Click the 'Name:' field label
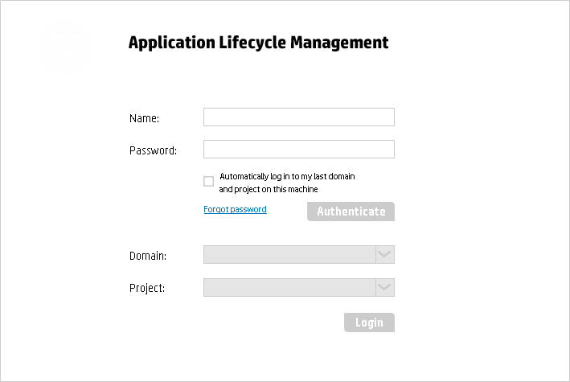The width and height of the screenshot is (570, 382). [x=145, y=118]
